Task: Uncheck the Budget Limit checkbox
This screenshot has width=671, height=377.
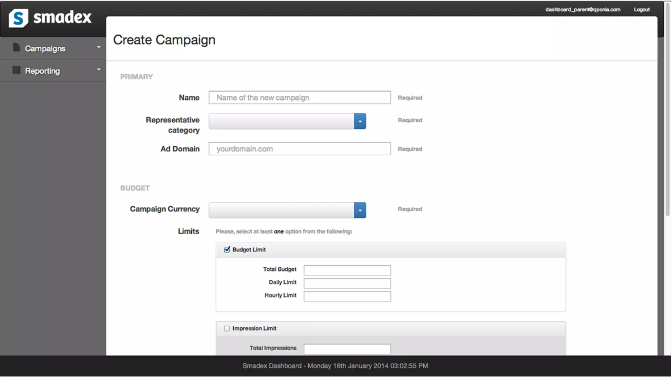Action: click(x=227, y=250)
